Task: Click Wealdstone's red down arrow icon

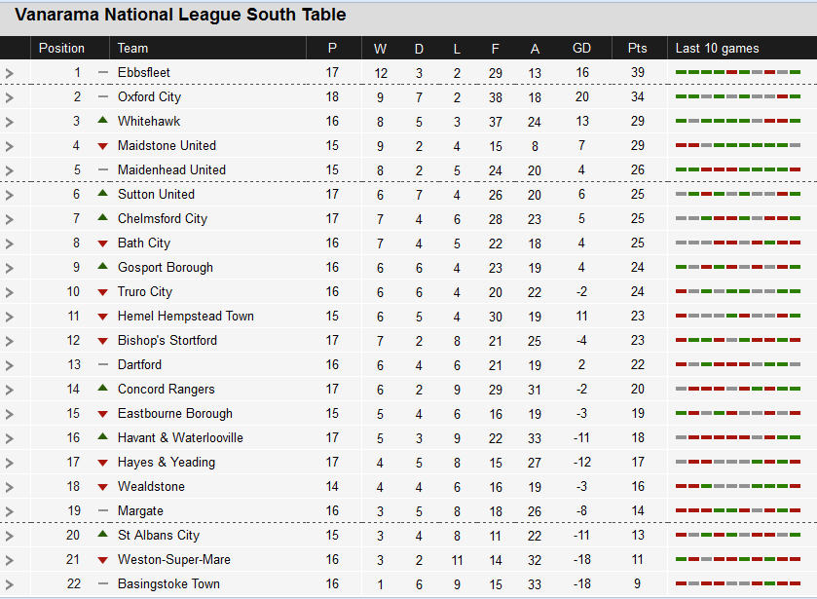Action: click(102, 487)
